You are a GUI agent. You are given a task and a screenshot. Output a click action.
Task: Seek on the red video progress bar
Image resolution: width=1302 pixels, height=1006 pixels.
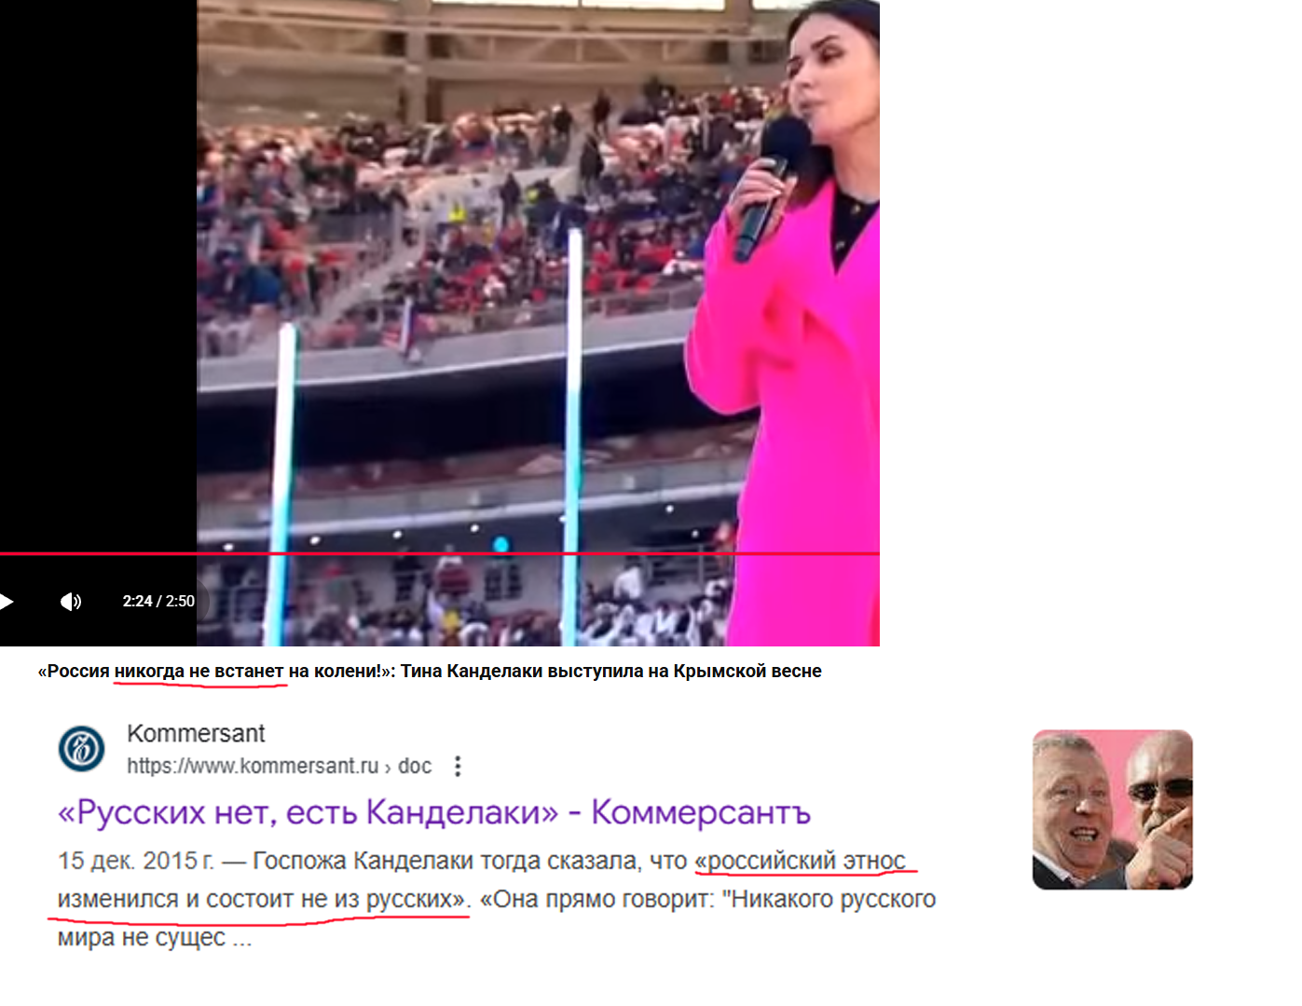[440, 553]
